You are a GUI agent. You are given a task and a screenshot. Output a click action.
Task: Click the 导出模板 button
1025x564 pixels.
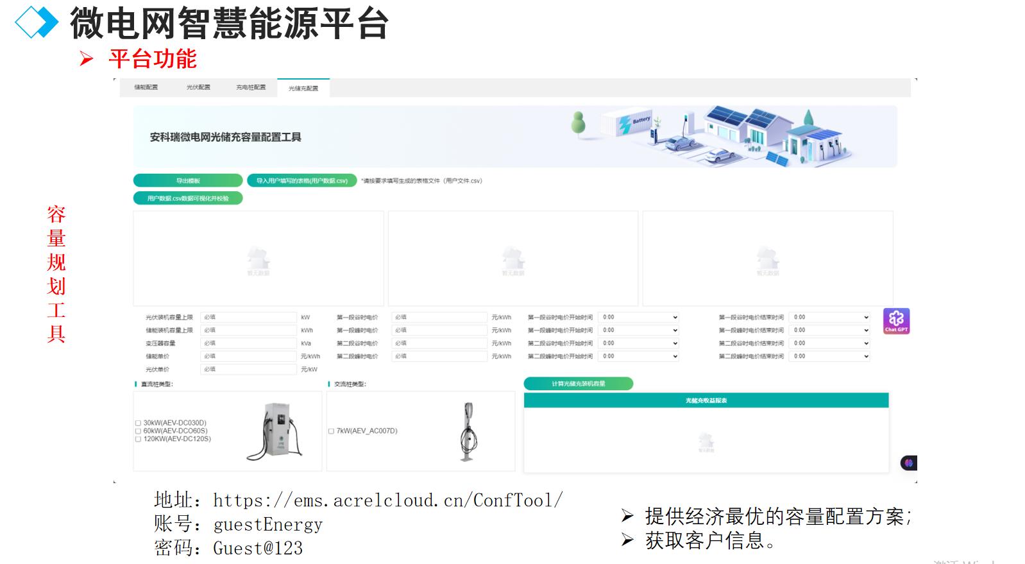tap(188, 181)
